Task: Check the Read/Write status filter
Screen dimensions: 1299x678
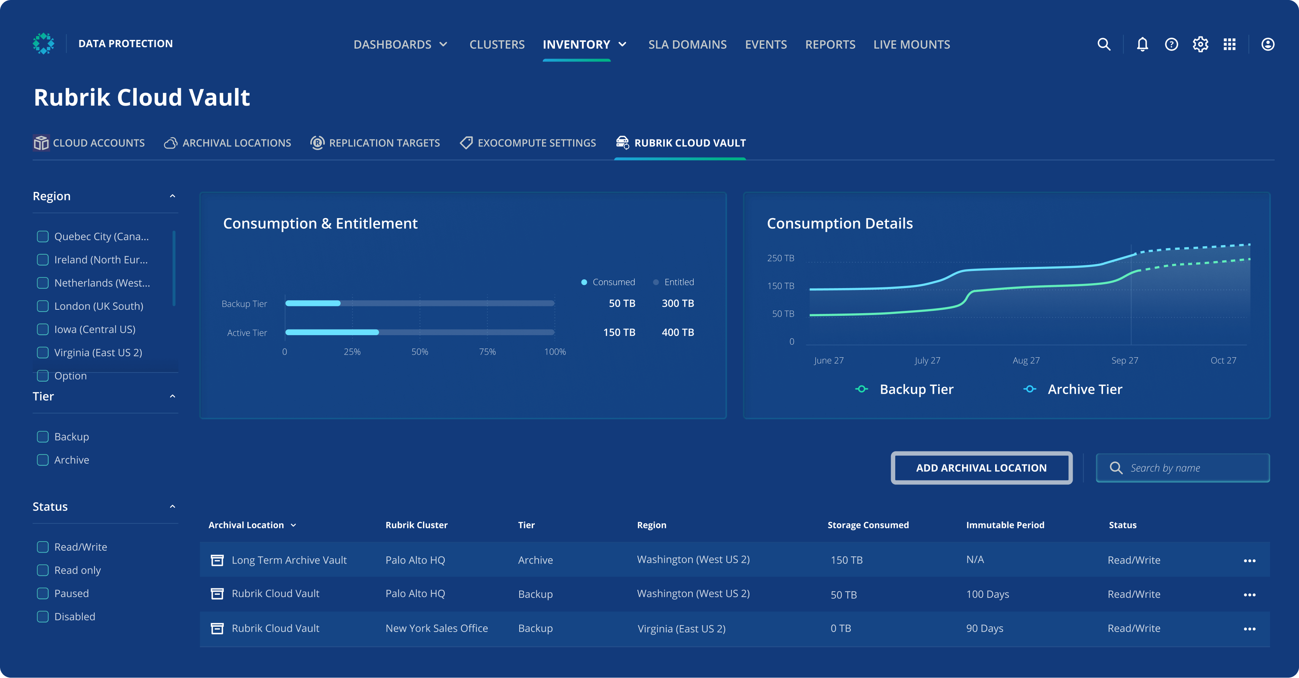Action: tap(43, 547)
